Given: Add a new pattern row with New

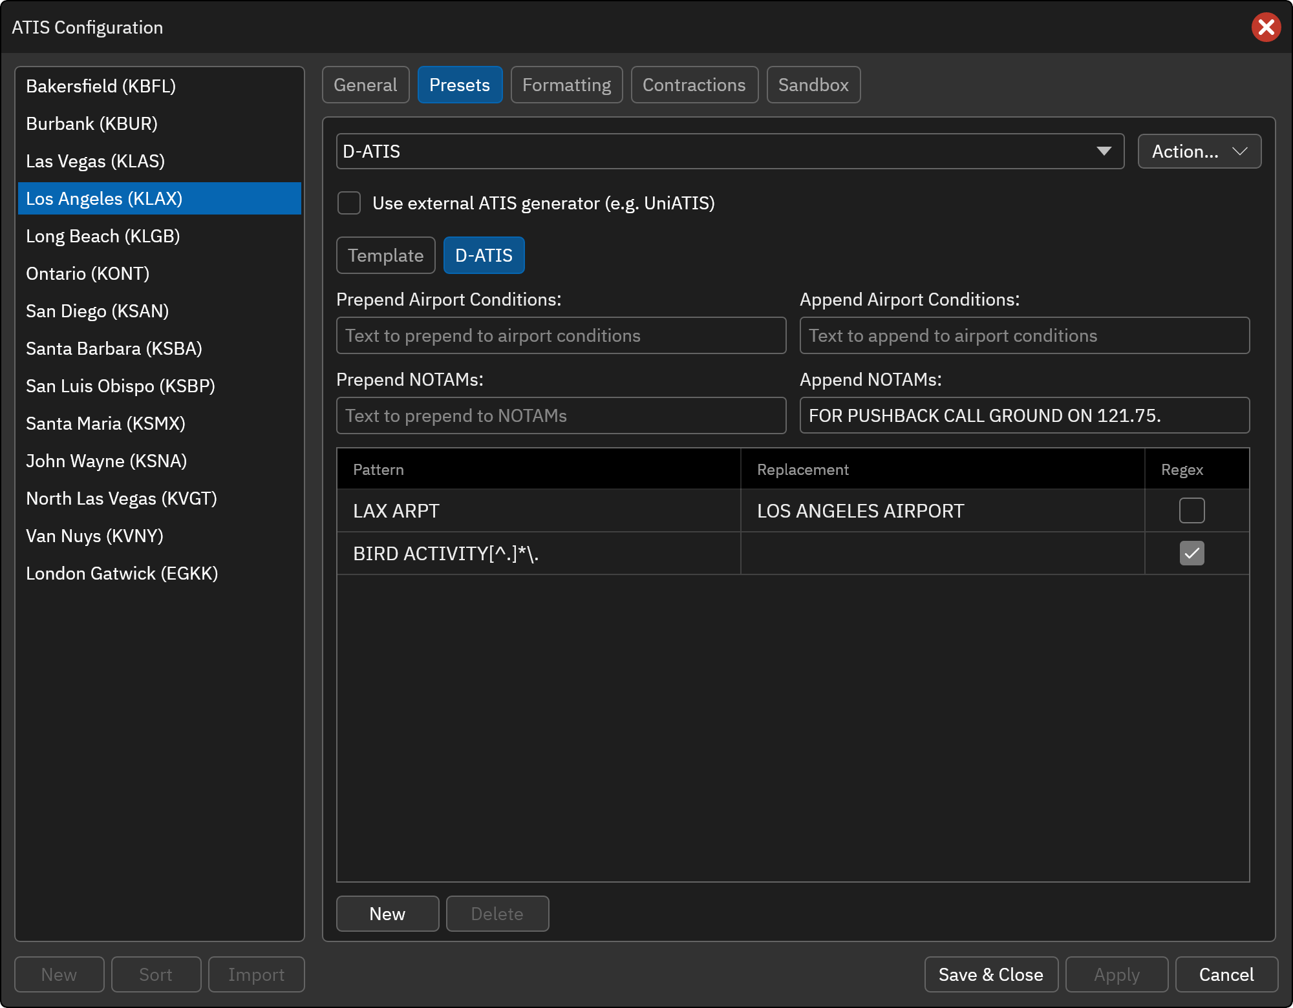Looking at the screenshot, I should click(387, 914).
